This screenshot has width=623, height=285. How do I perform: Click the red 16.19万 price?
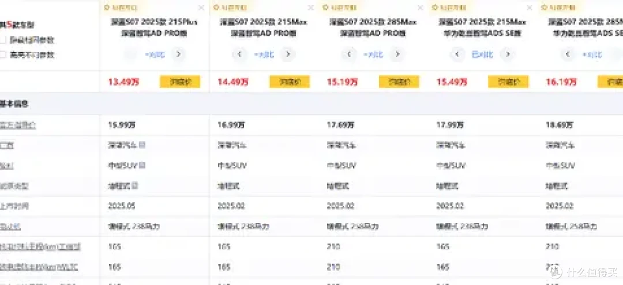point(561,82)
